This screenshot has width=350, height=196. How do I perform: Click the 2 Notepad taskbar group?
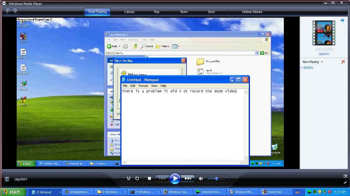coord(45,192)
